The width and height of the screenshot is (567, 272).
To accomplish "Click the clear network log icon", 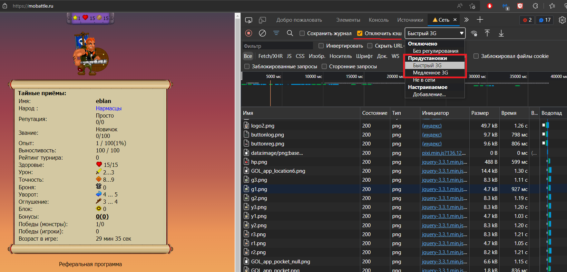I will point(262,33).
